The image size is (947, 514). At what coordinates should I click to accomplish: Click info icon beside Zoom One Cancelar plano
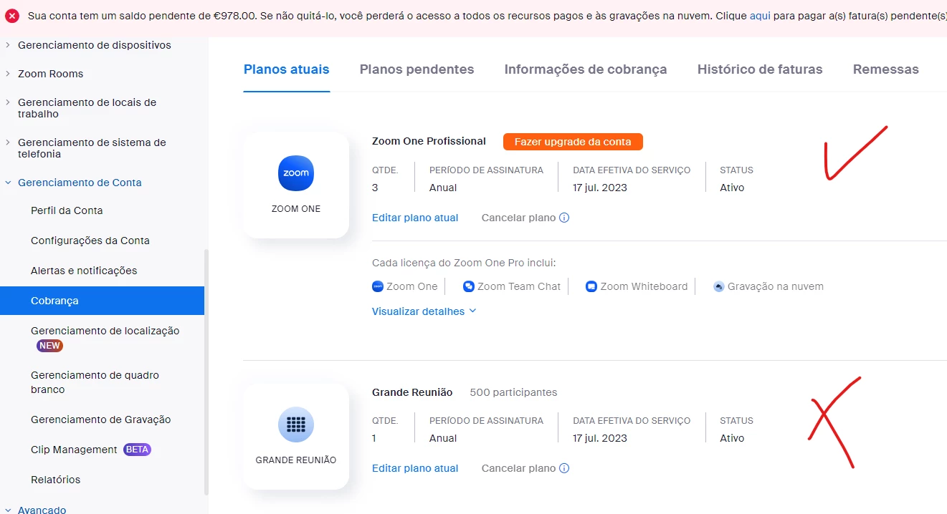tap(564, 218)
